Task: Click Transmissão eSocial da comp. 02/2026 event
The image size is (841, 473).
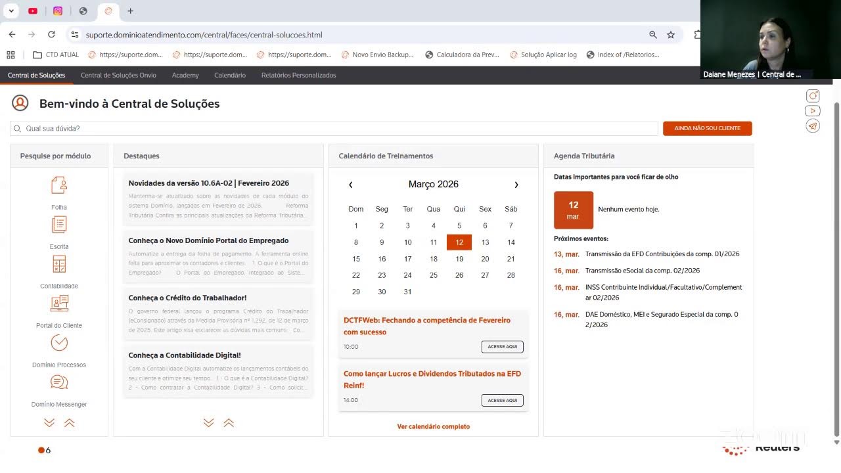Action: [x=643, y=271]
